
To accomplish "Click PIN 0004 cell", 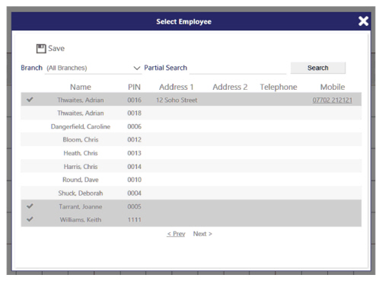I will point(135,193).
